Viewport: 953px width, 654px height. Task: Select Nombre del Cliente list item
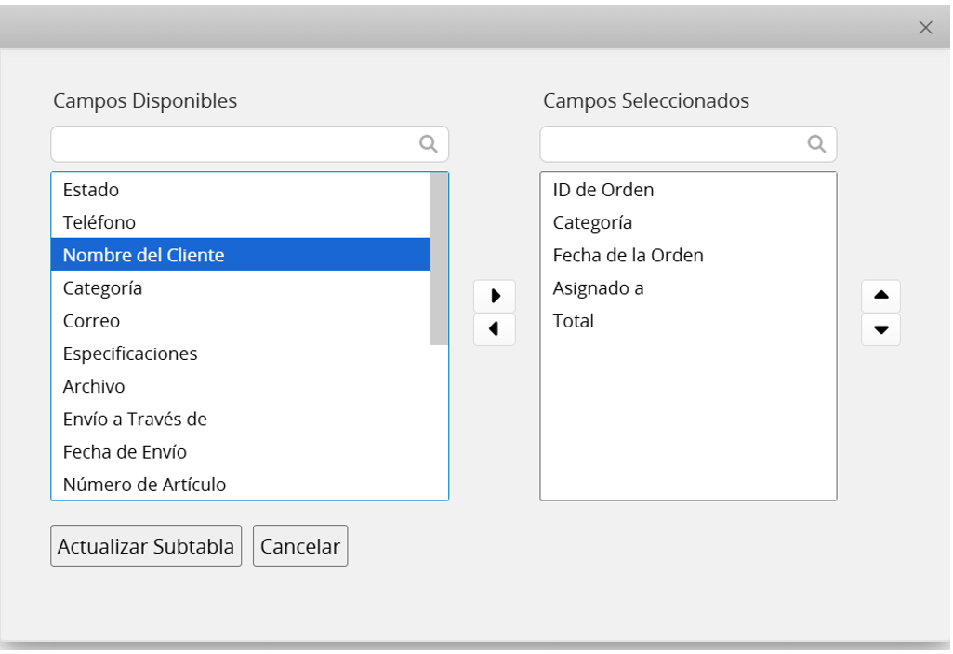pos(144,255)
